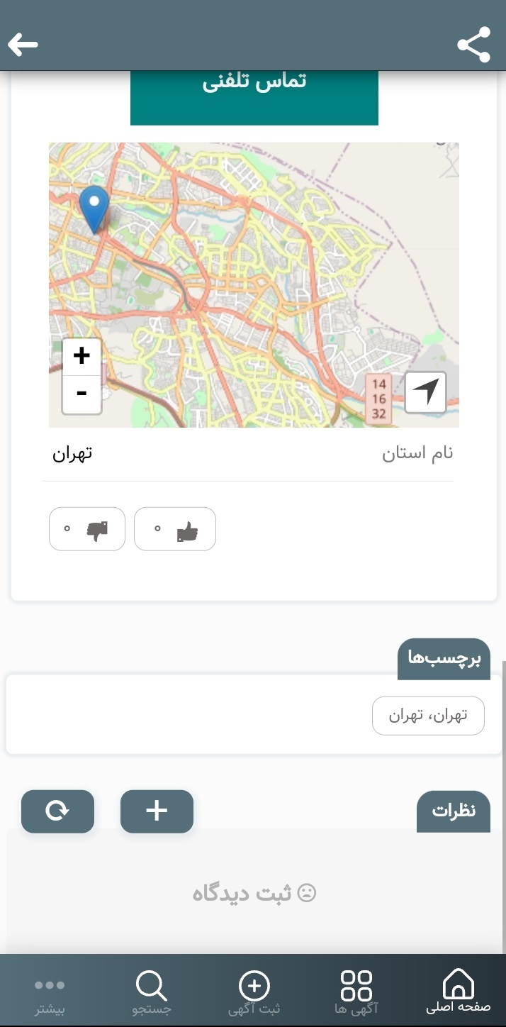Click the نظرات comments section header

tap(454, 811)
